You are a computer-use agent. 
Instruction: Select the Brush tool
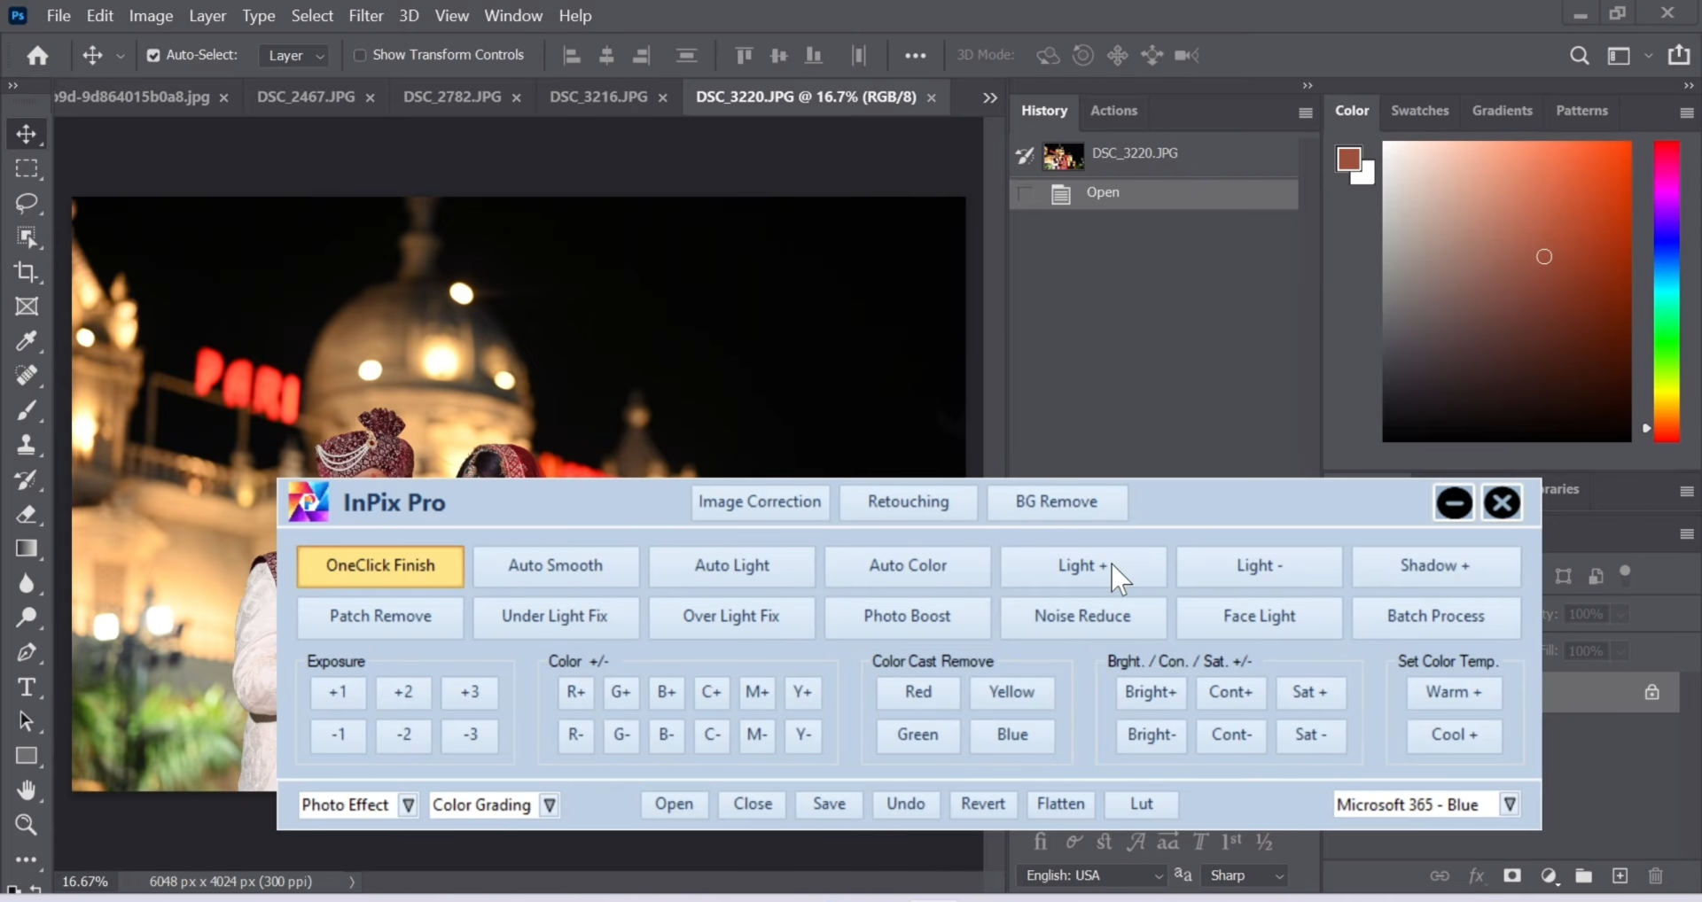tap(27, 410)
